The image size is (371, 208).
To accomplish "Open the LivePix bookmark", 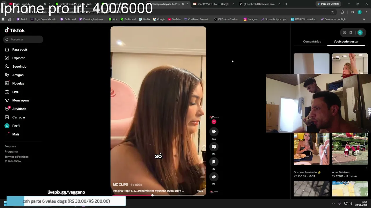I will [x=144, y=19].
